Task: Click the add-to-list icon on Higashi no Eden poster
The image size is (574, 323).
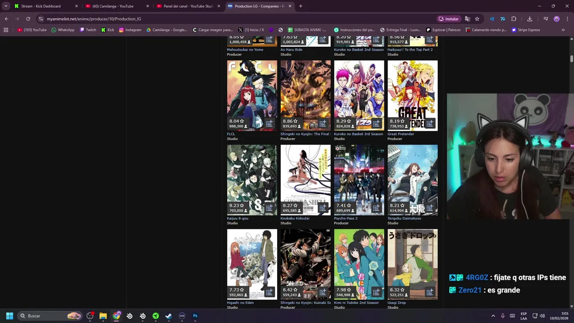Action: click(x=269, y=292)
